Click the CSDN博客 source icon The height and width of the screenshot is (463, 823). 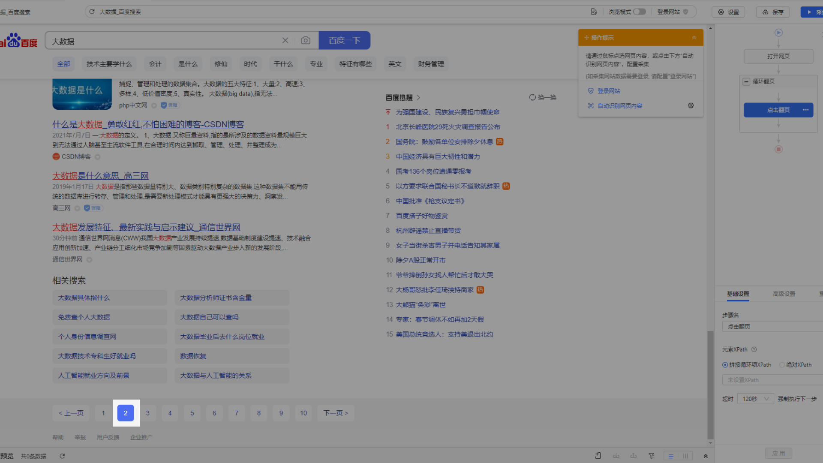56,156
